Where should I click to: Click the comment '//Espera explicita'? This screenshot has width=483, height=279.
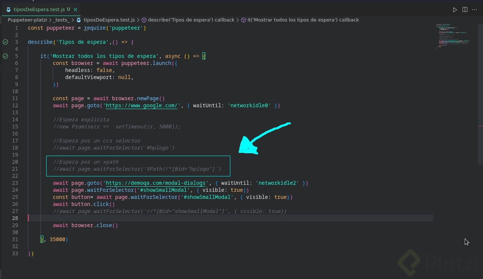click(81, 119)
